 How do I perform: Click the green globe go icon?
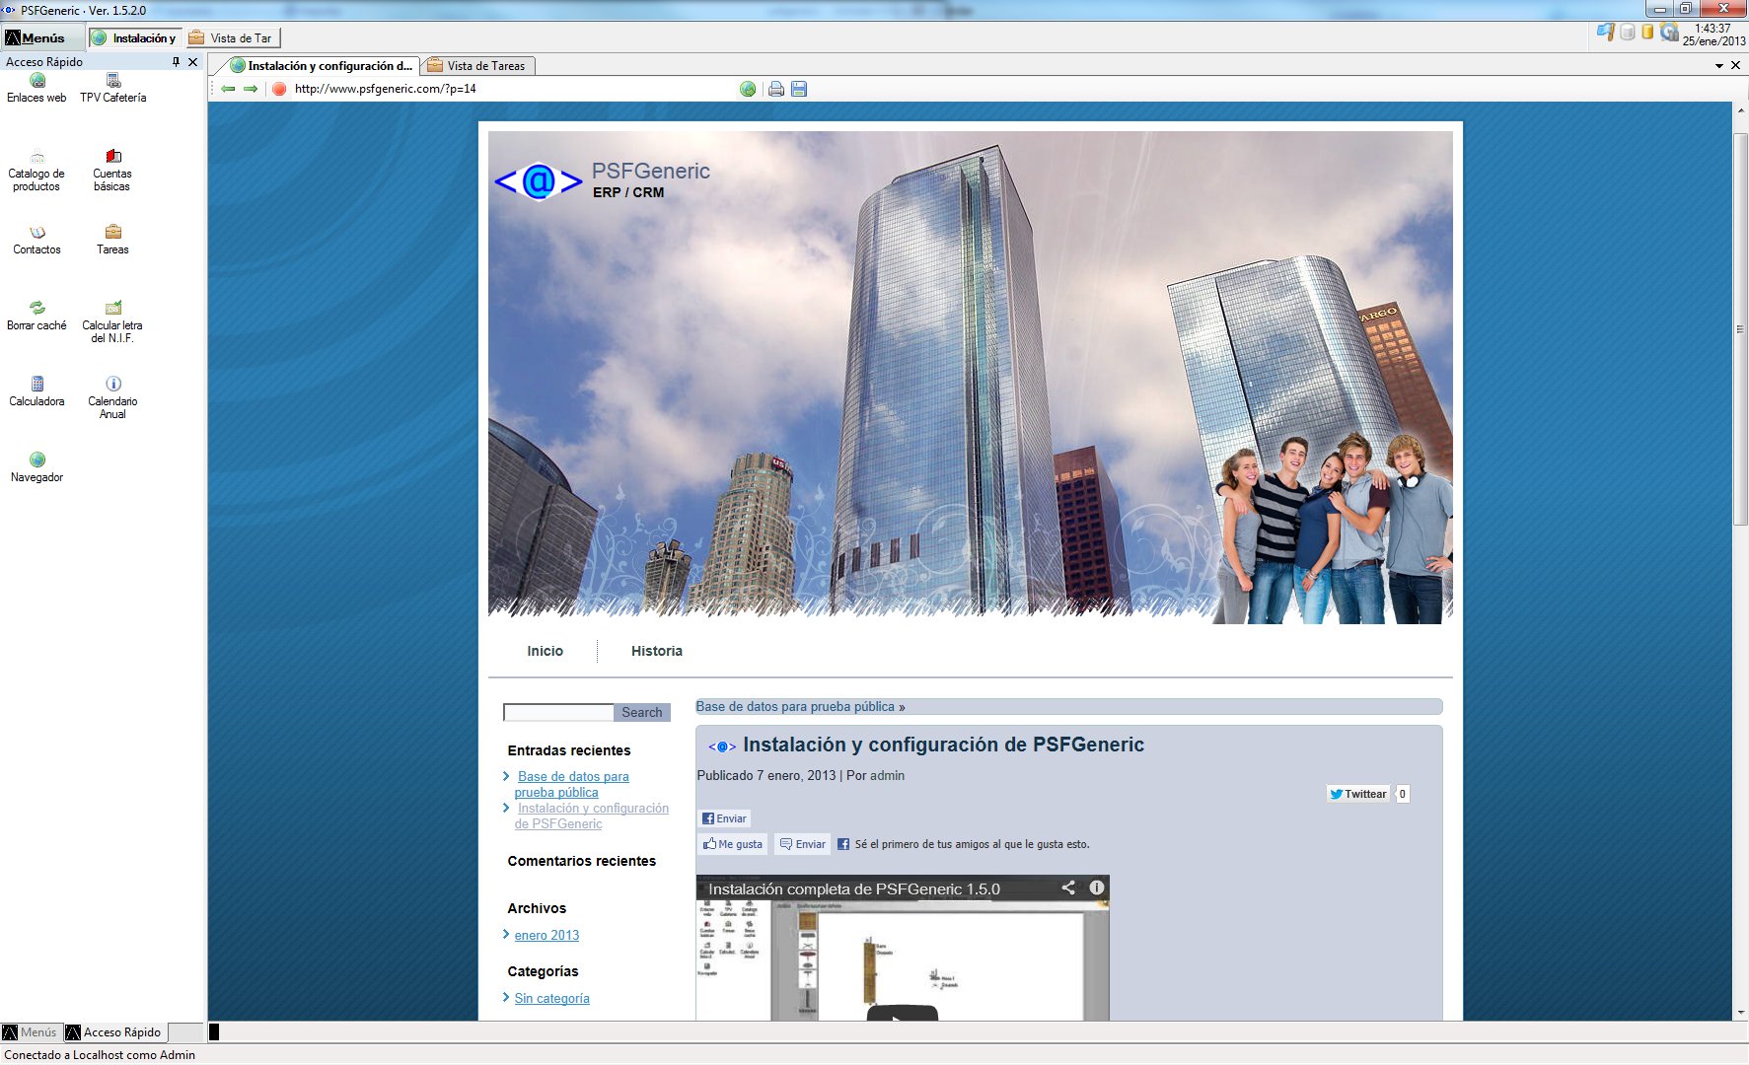tap(748, 89)
